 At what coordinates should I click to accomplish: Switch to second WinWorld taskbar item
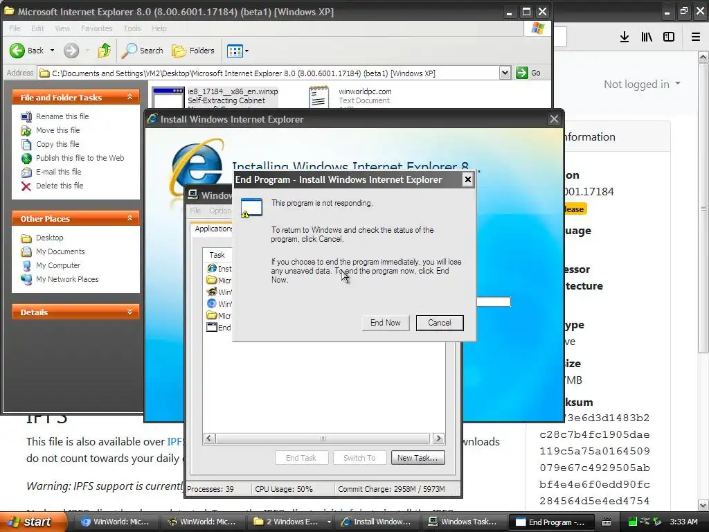[201, 522]
